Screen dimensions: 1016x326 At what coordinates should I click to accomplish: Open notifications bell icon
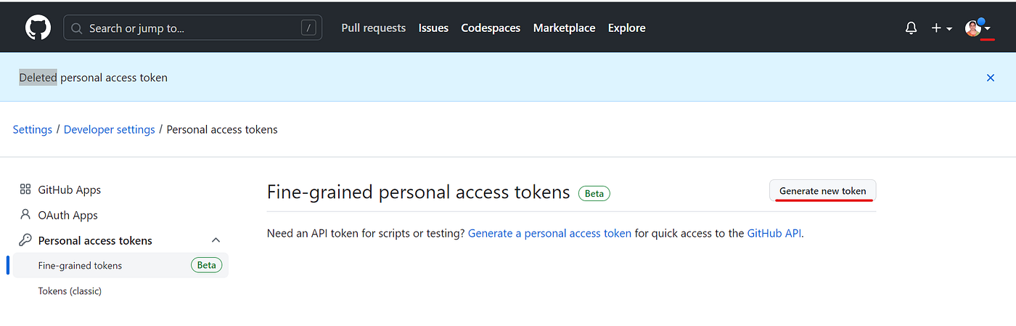911,28
